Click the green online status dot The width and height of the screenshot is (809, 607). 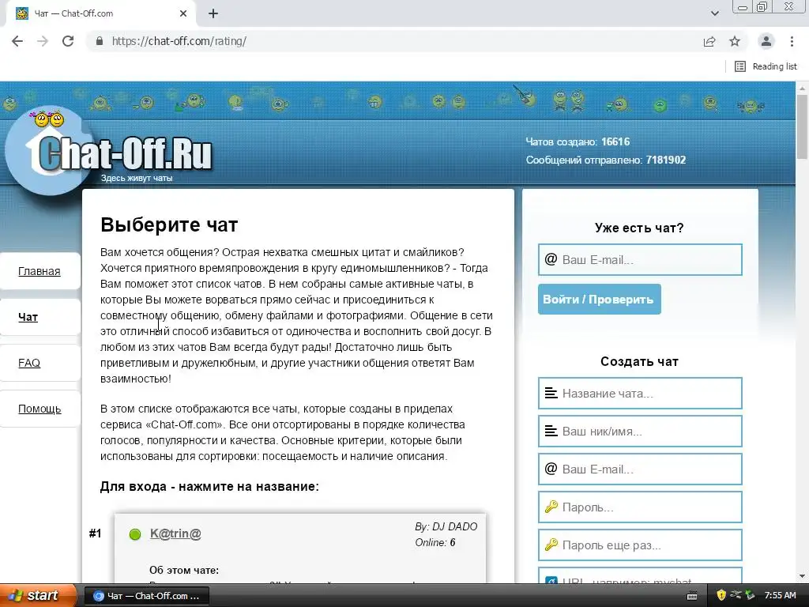135,534
